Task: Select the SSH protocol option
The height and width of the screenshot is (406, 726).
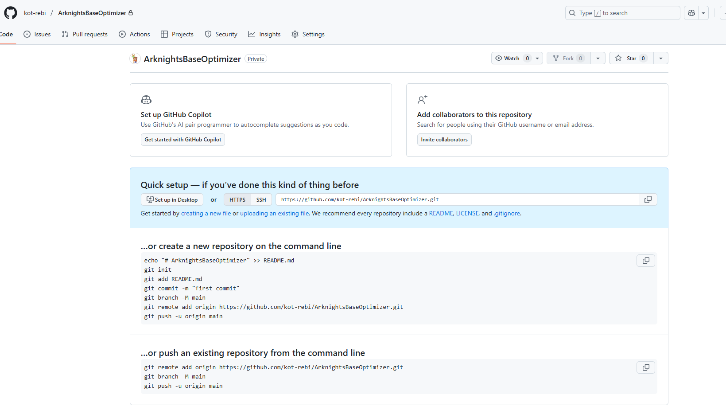Action: (261, 199)
